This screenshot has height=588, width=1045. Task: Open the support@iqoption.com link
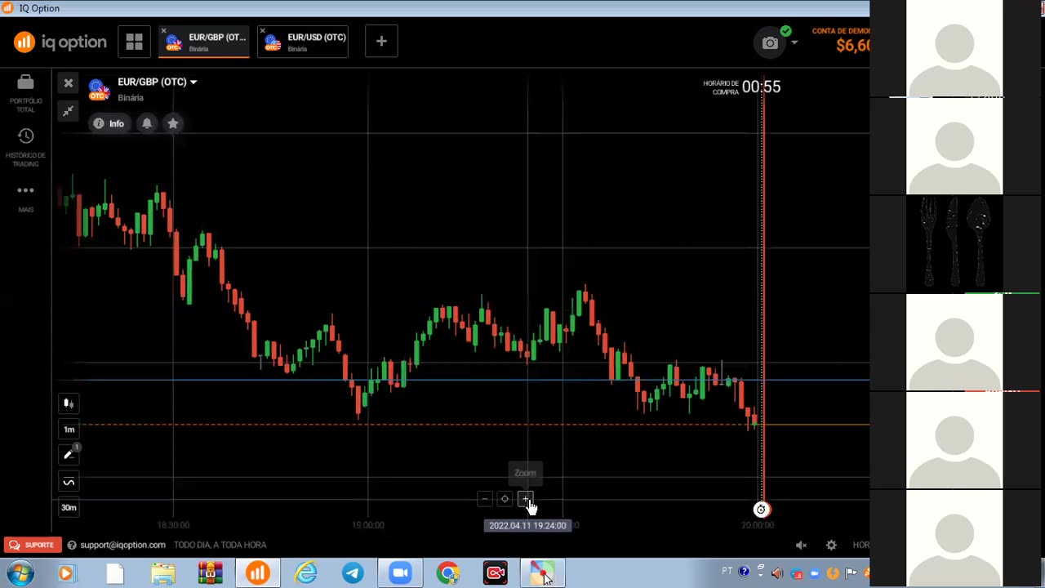[122, 545]
